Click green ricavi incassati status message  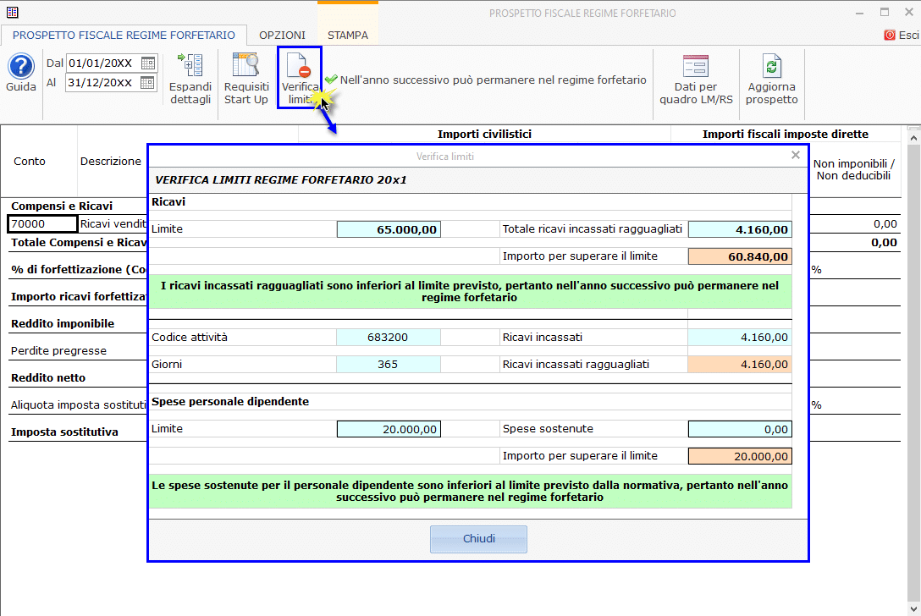(470, 291)
